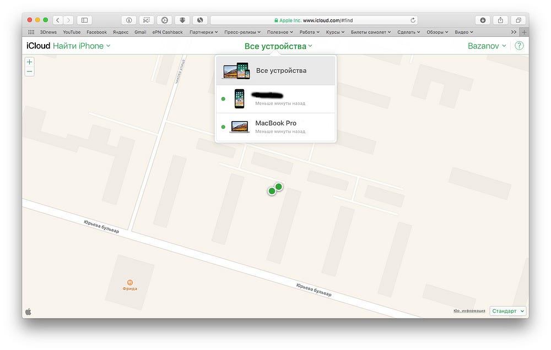This screenshot has height=350, width=551.
Task: Zoom out the map with minus button
Action: [x=30, y=72]
